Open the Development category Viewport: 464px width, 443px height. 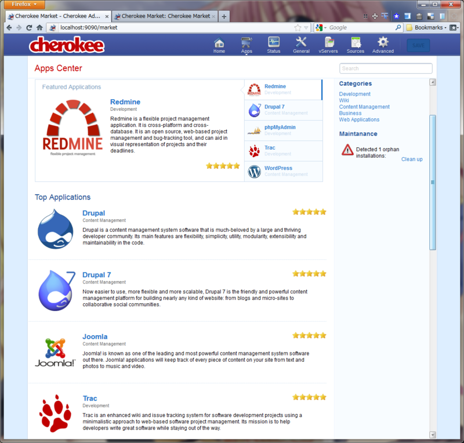coord(354,94)
